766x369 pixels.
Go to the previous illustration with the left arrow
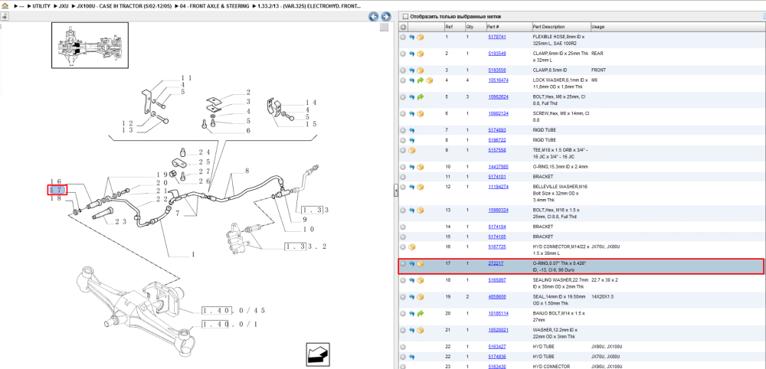(x=373, y=17)
